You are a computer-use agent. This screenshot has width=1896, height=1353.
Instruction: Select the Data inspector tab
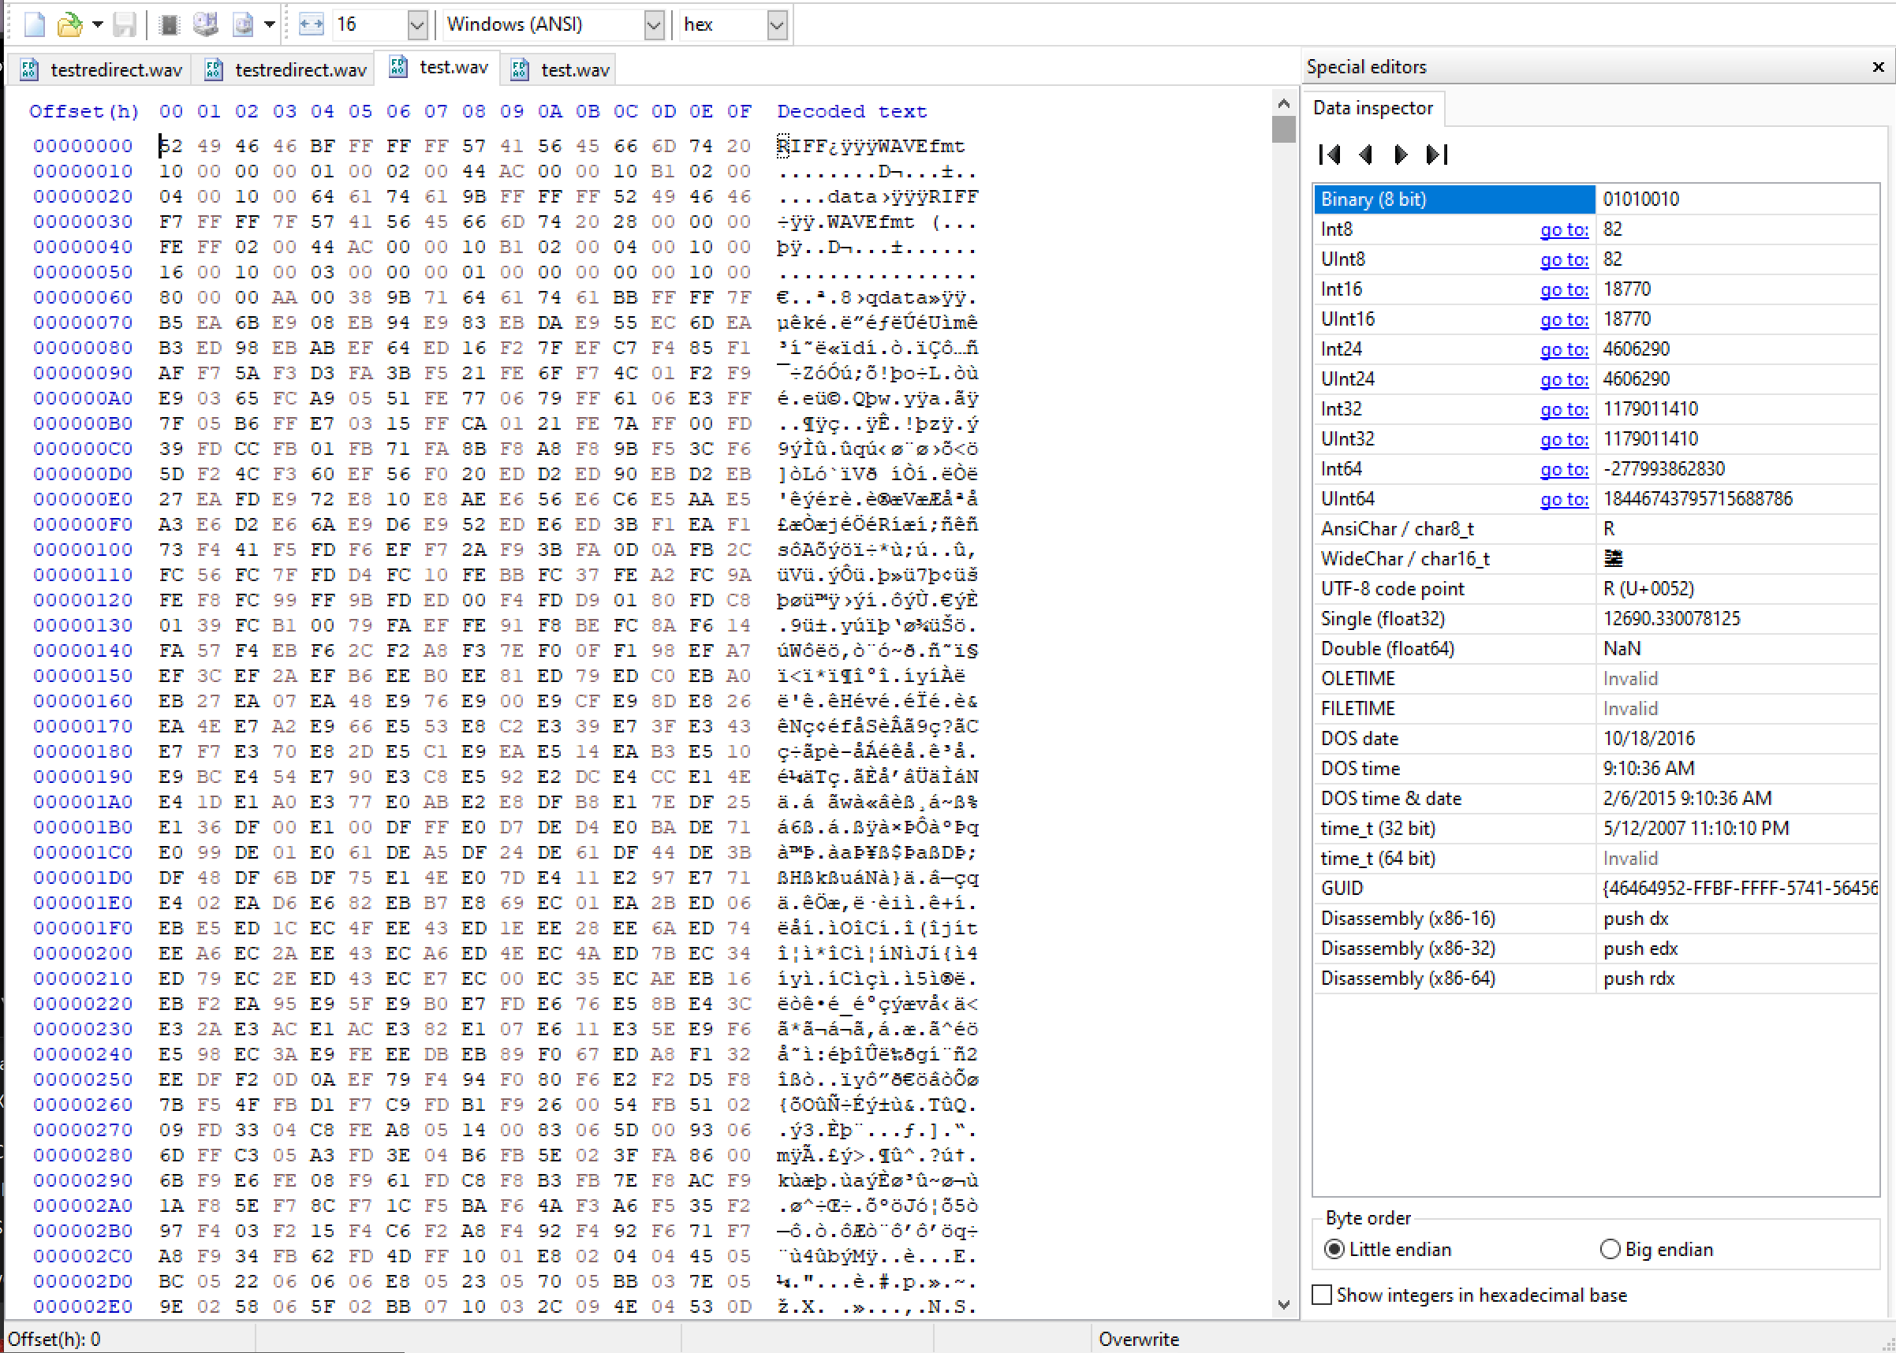point(1373,108)
